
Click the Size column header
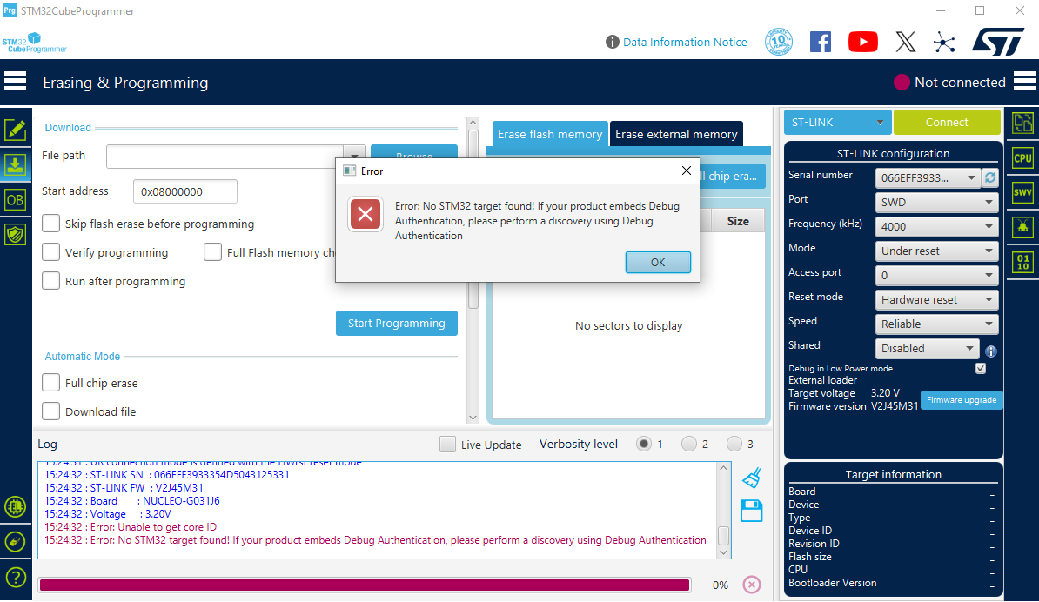(x=738, y=221)
